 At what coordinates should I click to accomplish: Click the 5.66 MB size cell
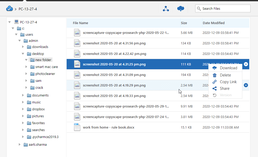(x=186, y=33)
